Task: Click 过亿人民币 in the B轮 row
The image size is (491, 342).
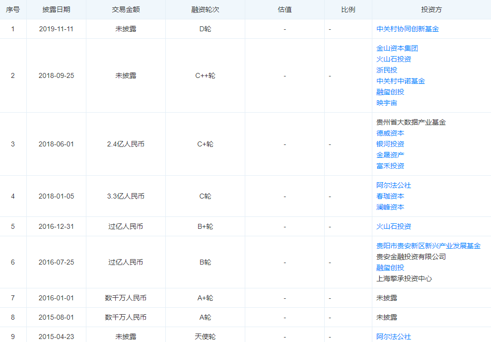Action: [126, 262]
